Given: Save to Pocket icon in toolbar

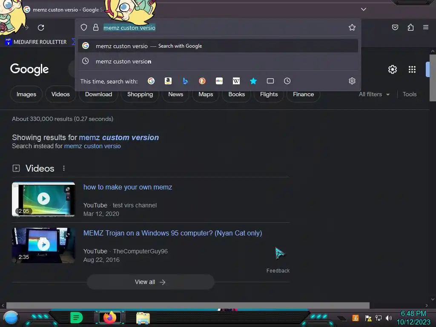Looking at the screenshot, I should 395,27.
